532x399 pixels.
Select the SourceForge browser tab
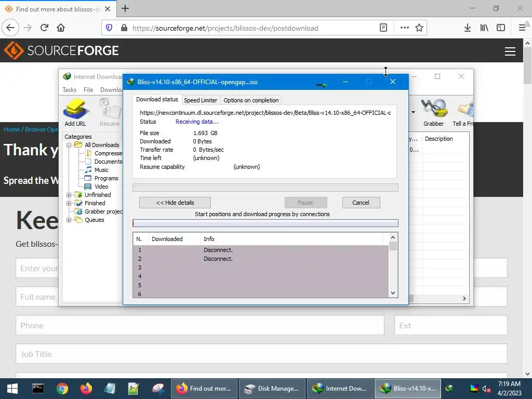[58, 9]
